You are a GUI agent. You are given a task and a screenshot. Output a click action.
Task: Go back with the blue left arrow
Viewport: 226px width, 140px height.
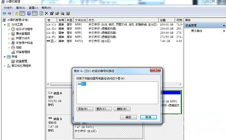coord(5,13)
